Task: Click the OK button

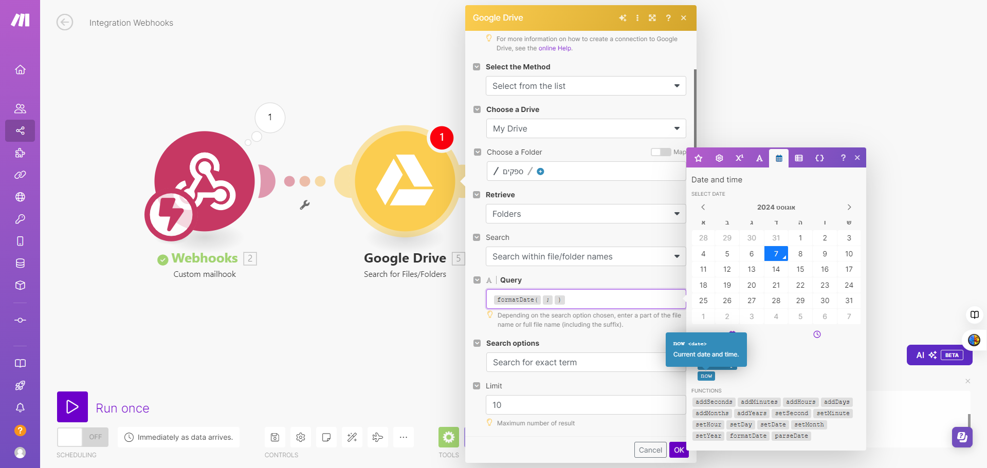Action: (x=679, y=450)
